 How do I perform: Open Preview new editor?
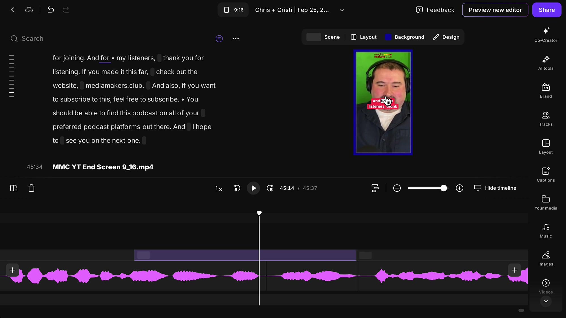pyautogui.click(x=495, y=10)
